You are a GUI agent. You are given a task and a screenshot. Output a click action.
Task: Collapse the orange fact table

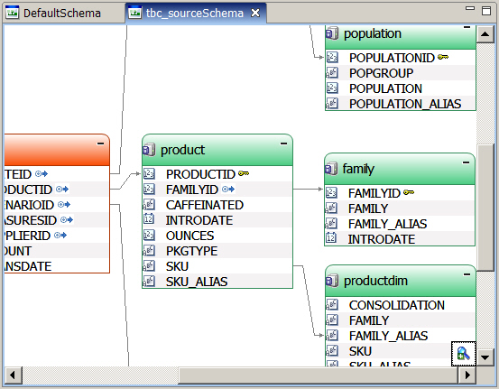click(x=100, y=144)
